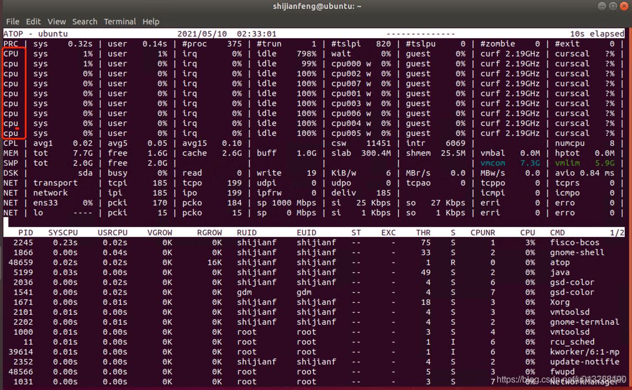Click the RGROW value 16K
Screen dimensions: 632x390
point(214,262)
